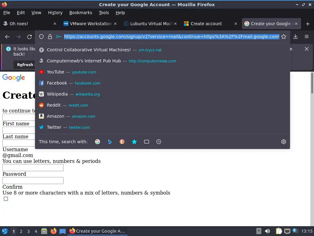Open the Lubuntu start menu icon

pyautogui.click(x=5, y=231)
